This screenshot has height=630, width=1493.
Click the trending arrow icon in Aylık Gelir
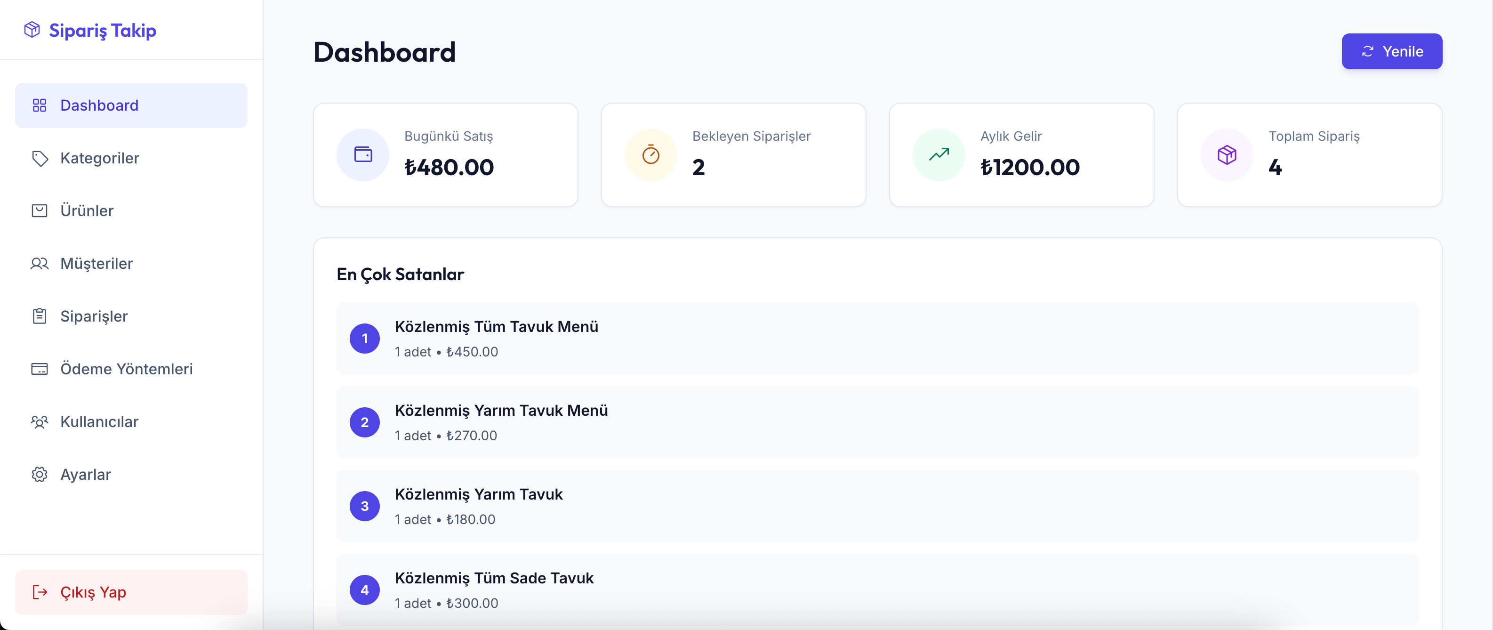pos(939,154)
